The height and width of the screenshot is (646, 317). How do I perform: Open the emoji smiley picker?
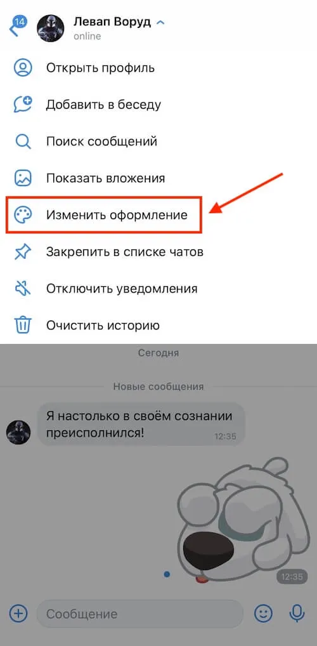(263, 614)
